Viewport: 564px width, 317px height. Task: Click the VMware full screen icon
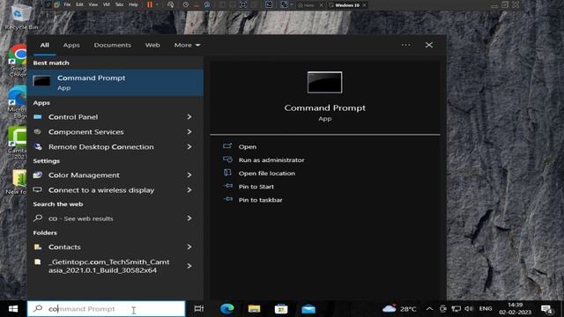coord(243,4)
